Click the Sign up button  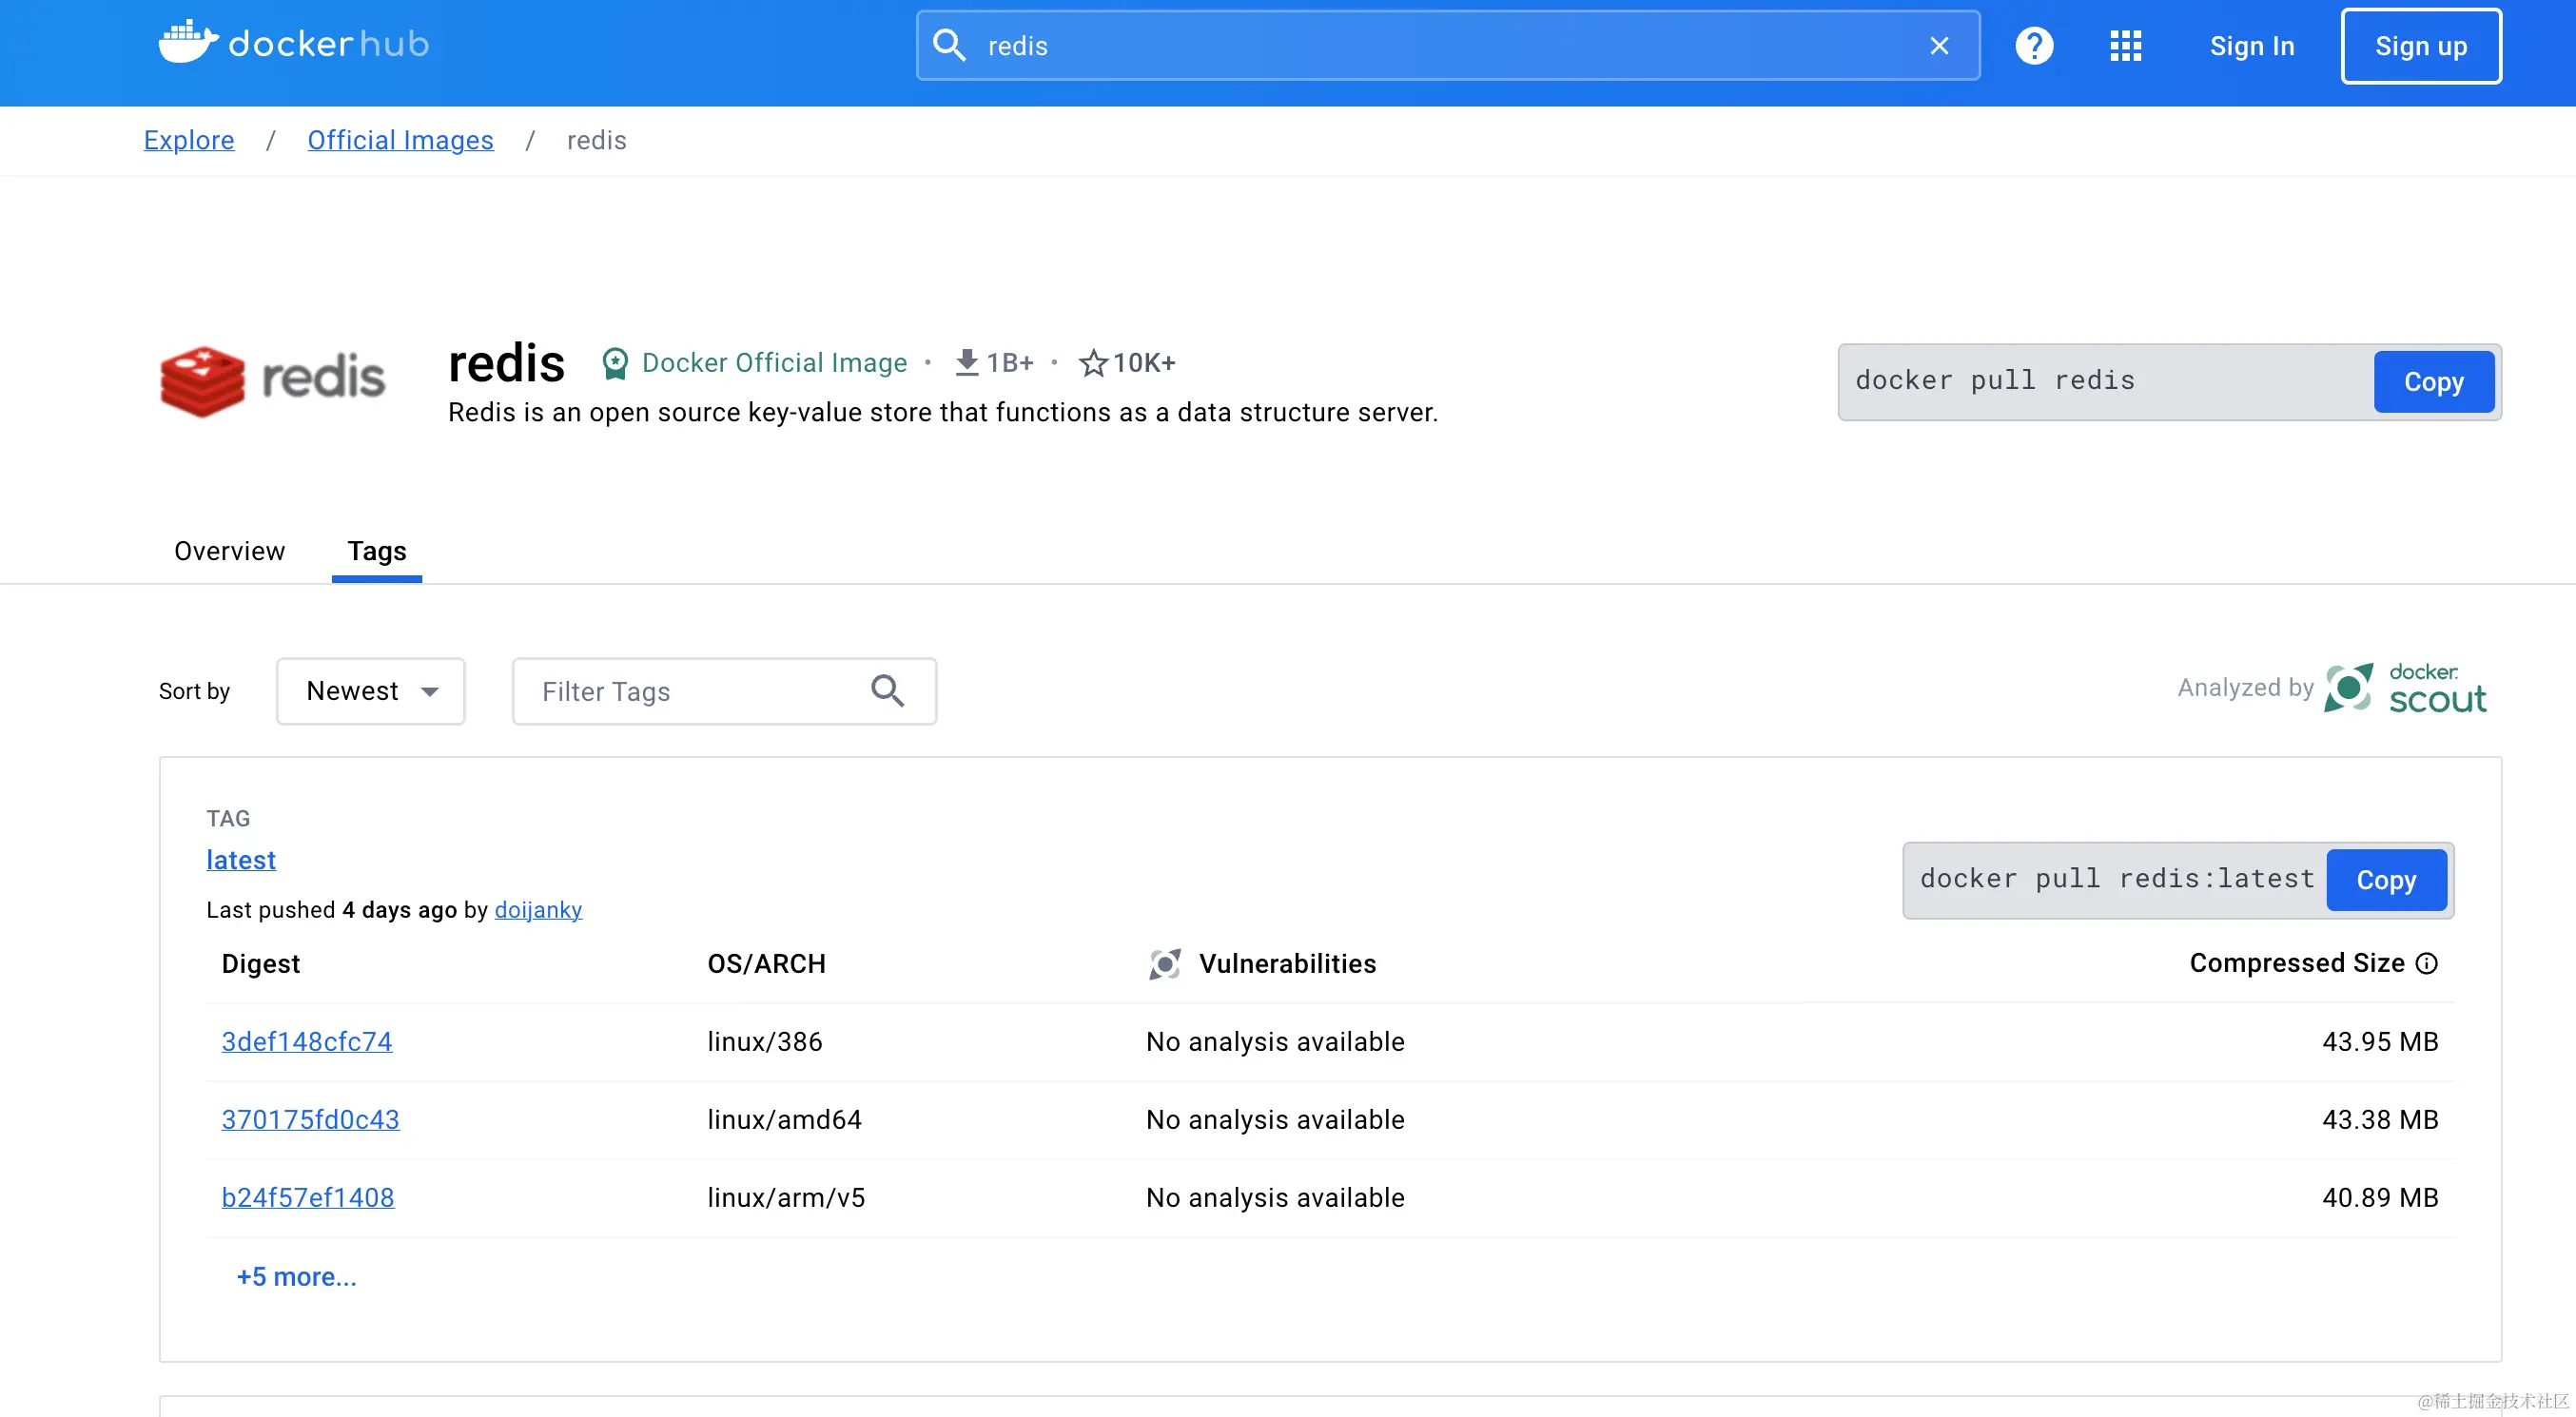(2420, 46)
